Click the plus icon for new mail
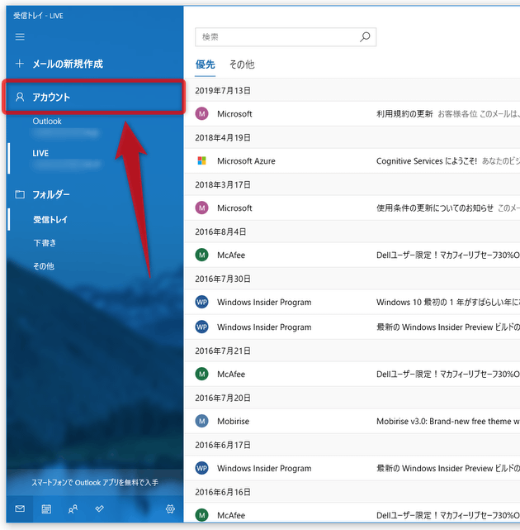Screen dimensions: 520x530 click(20, 64)
